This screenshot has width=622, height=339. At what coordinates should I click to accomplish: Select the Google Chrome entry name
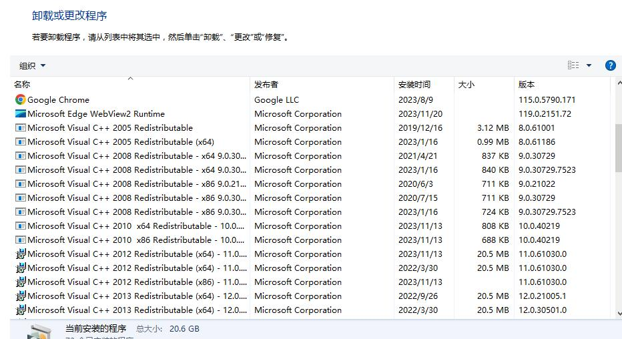click(x=58, y=100)
